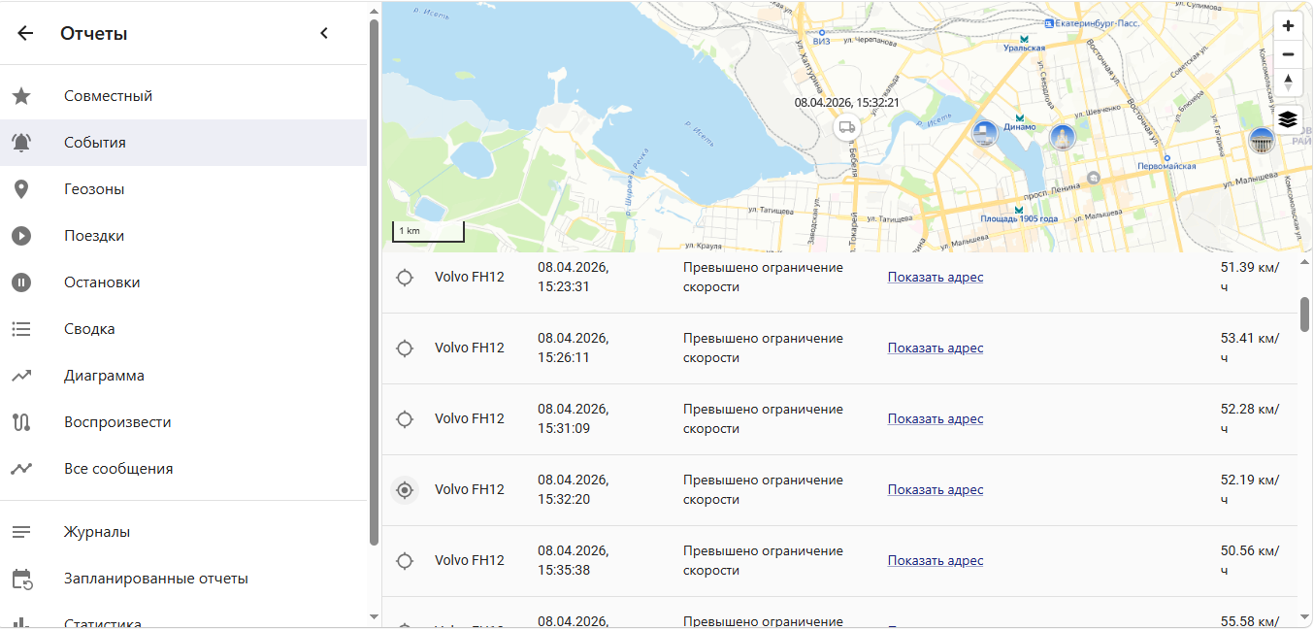This screenshot has width=1314, height=630.
Task: Click Превышено ограничение скорости in 15:32:20 row
Action: tap(764, 490)
